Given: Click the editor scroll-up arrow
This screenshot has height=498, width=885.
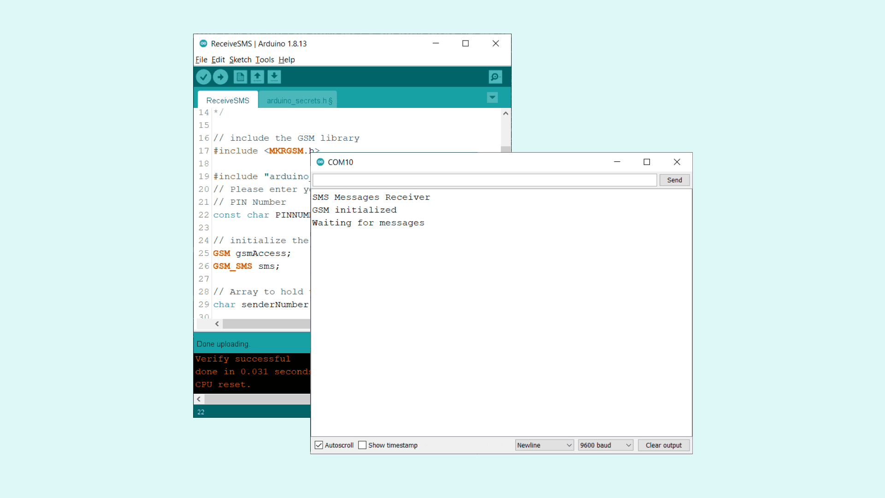Looking at the screenshot, I should click(x=506, y=113).
